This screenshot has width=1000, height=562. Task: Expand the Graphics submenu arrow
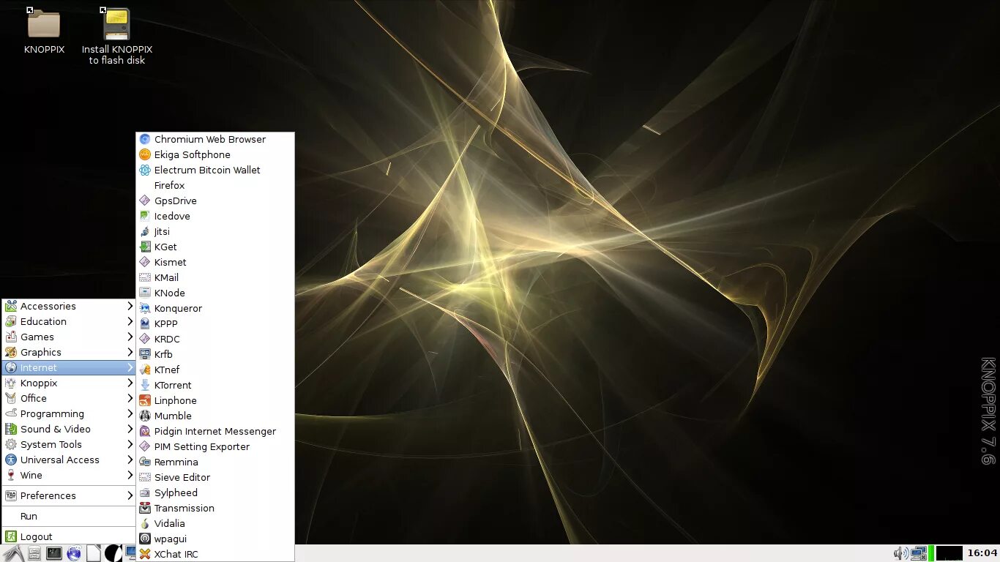click(130, 352)
